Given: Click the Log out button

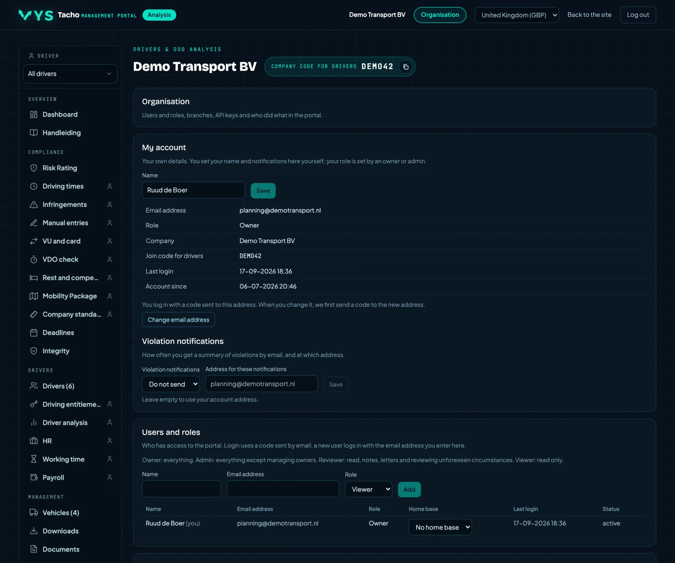Looking at the screenshot, I should [x=638, y=15].
